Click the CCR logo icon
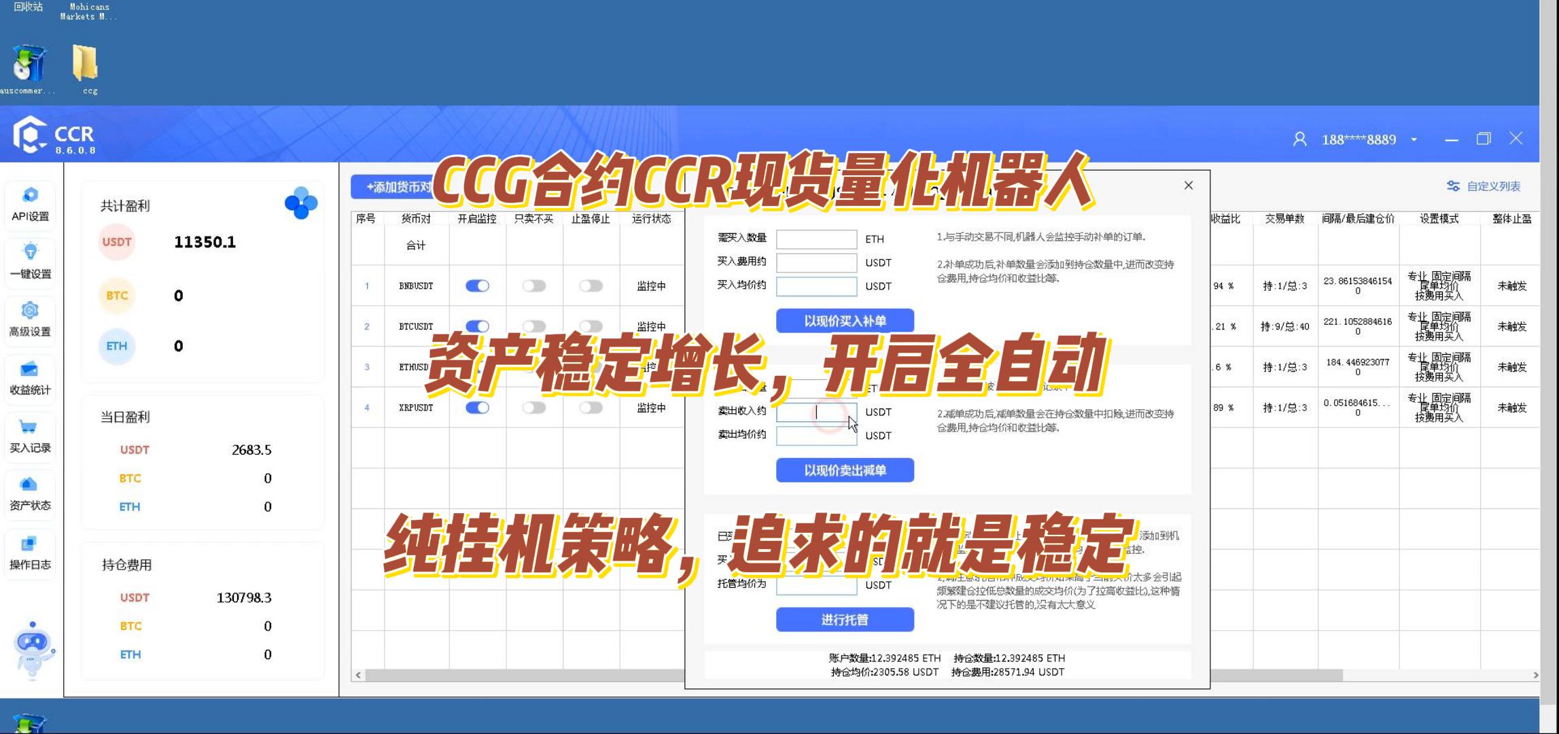The height and width of the screenshot is (734, 1559). click(x=29, y=135)
